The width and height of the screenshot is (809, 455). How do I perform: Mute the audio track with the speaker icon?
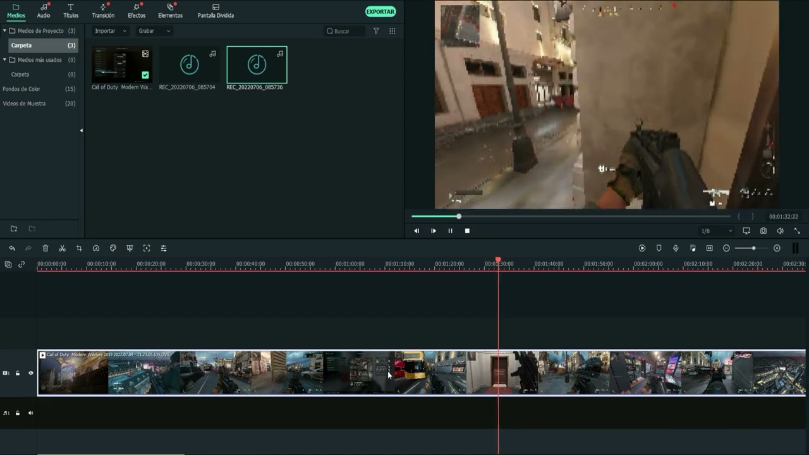30,413
